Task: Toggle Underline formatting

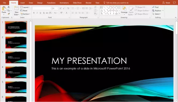Action: [40, 13]
